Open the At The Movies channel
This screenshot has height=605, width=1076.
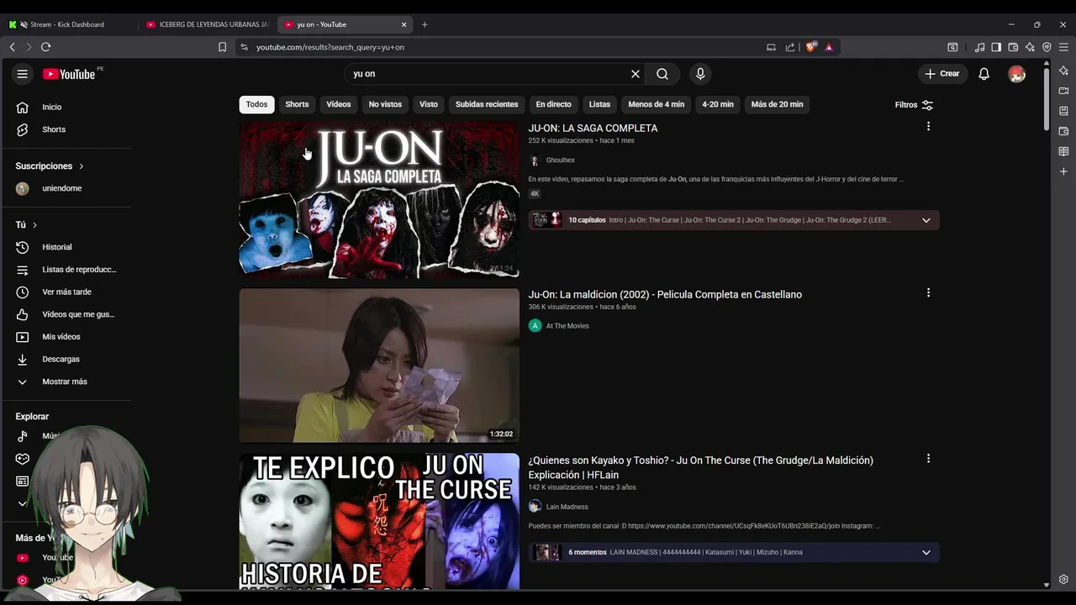coord(567,326)
